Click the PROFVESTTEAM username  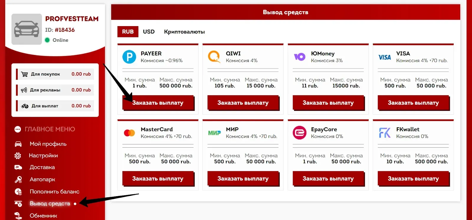coord(72,19)
